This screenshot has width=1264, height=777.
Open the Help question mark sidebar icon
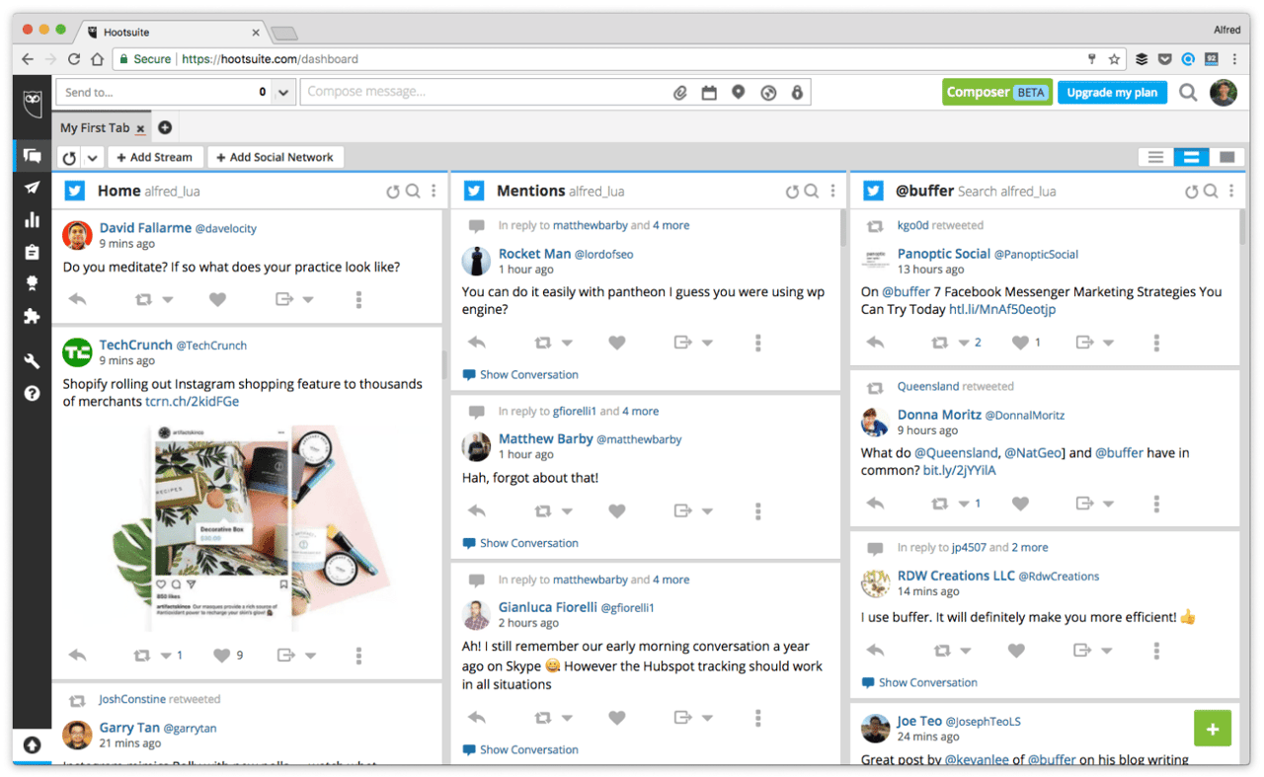click(x=32, y=393)
